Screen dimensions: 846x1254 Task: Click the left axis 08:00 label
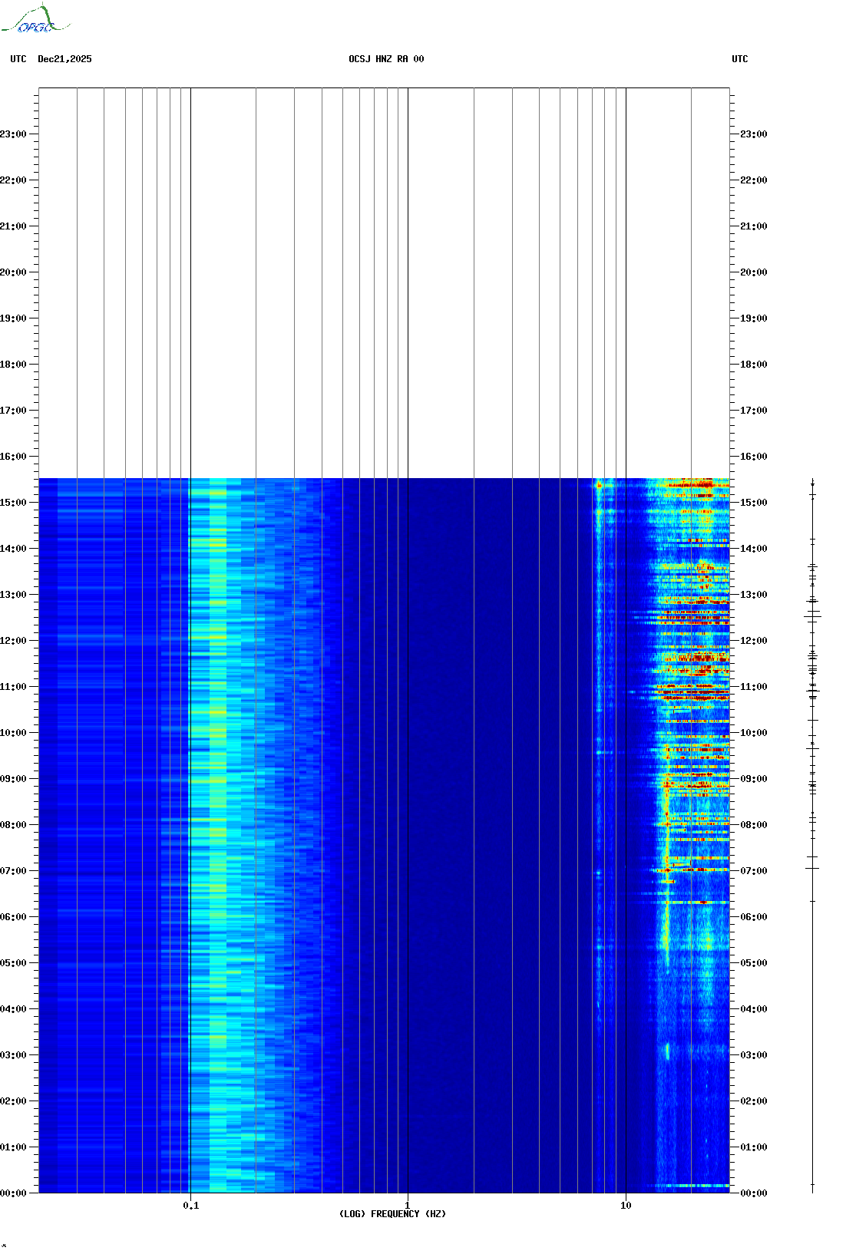pos(13,825)
